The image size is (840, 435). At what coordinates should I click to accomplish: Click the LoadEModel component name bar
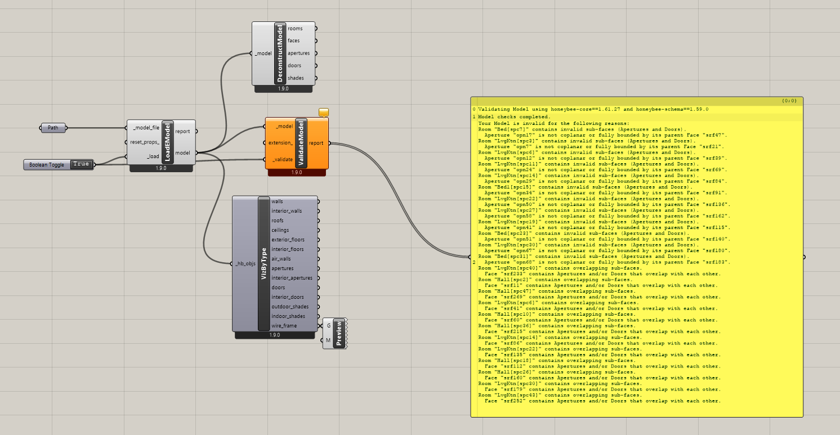click(167, 142)
